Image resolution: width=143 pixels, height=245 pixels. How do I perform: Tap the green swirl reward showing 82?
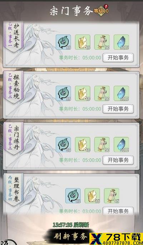pos(73,196)
